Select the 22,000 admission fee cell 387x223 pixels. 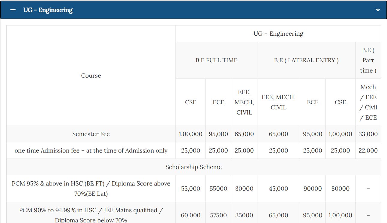(368, 150)
